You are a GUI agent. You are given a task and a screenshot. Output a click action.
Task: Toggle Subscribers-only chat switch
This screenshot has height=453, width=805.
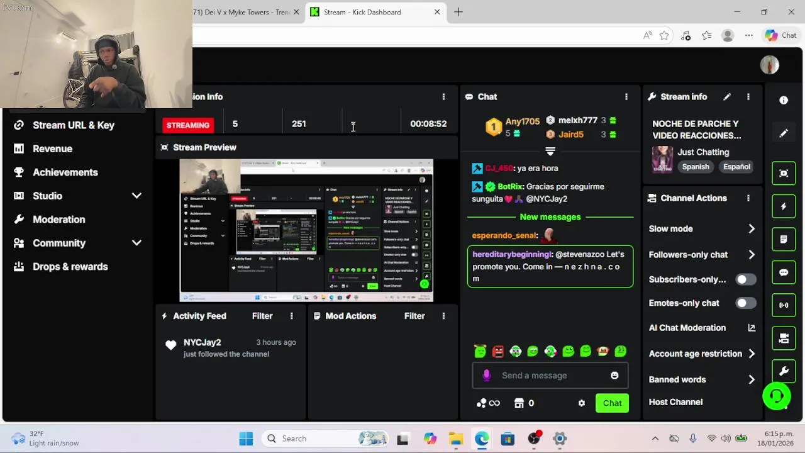click(x=745, y=279)
